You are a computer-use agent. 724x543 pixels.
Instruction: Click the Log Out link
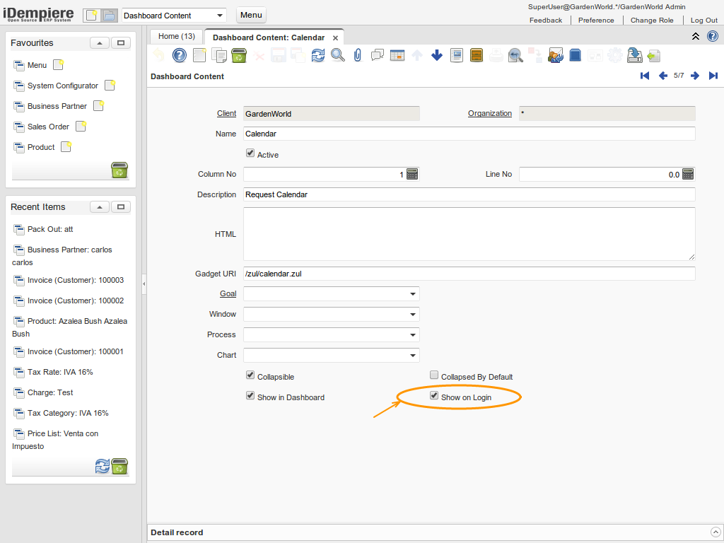703,20
